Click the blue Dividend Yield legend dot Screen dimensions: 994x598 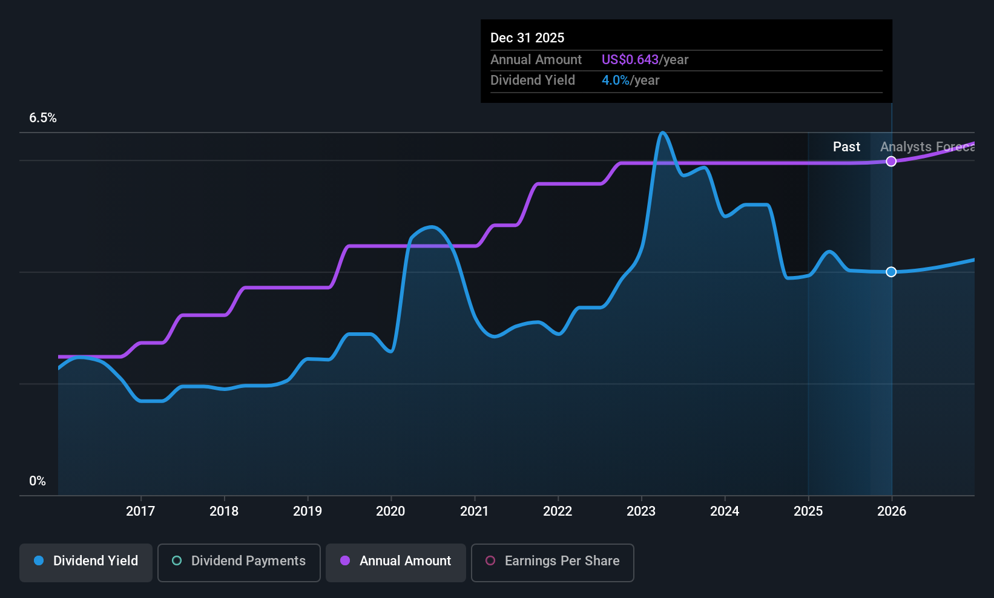point(39,560)
